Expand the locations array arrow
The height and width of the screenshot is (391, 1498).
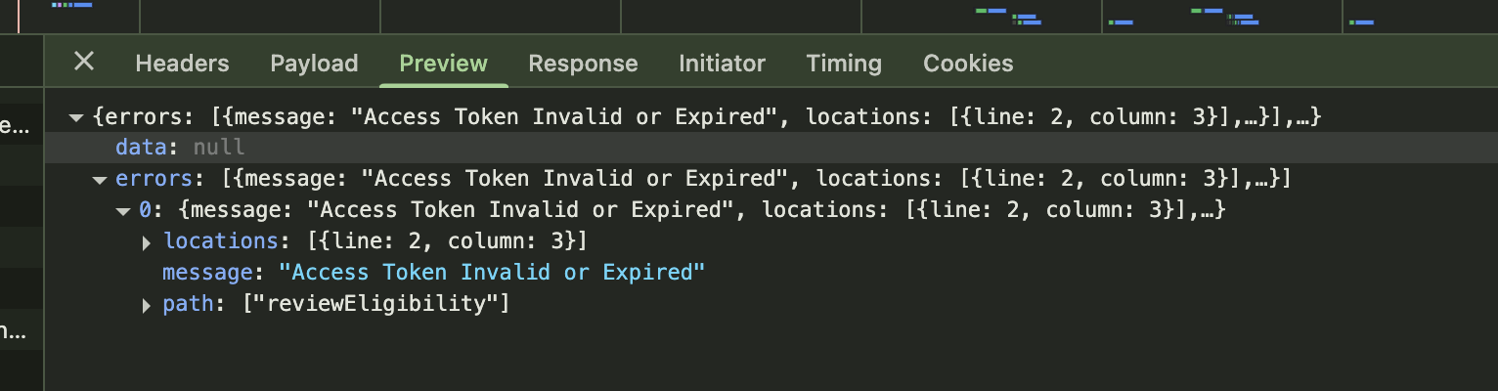(147, 242)
